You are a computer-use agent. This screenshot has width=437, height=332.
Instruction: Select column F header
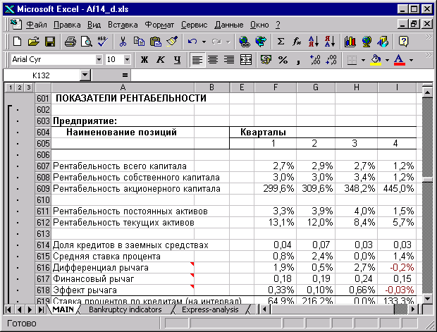point(276,87)
